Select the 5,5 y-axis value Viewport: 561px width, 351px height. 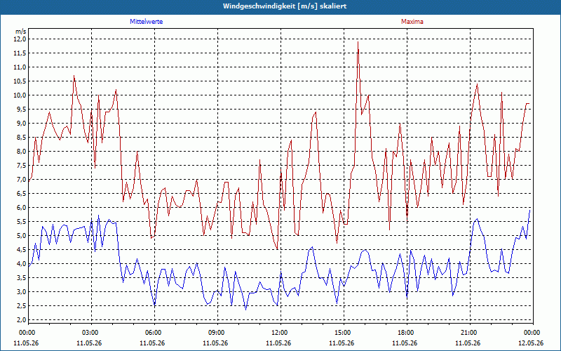pos(21,221)
